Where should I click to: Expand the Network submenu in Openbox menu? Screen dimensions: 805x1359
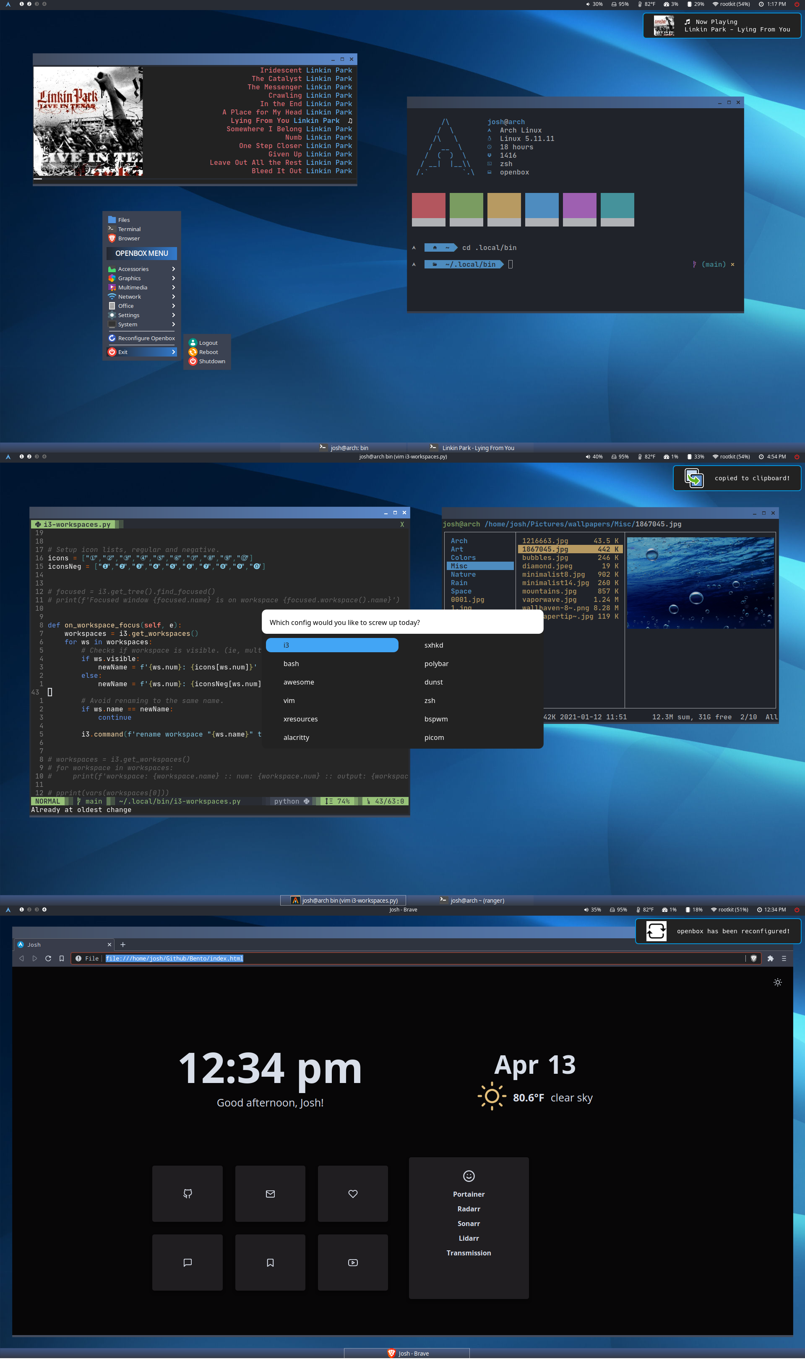point(130,297)
